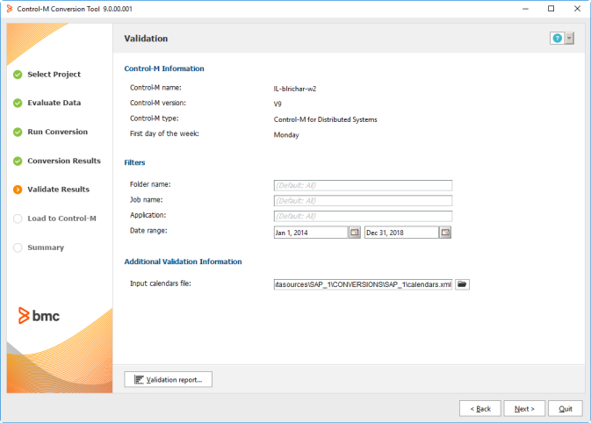This screenshot has height=423, width=591.
Task: Edit the start date field Jan 1, 2014
Action: 311,233
